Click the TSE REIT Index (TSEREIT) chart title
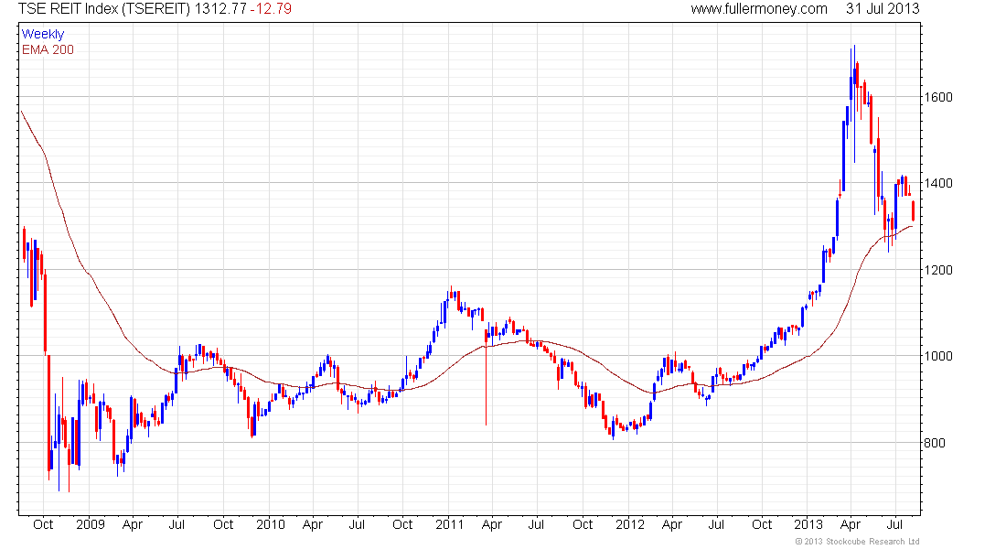 pyautogui.click(x=104, y=9)
